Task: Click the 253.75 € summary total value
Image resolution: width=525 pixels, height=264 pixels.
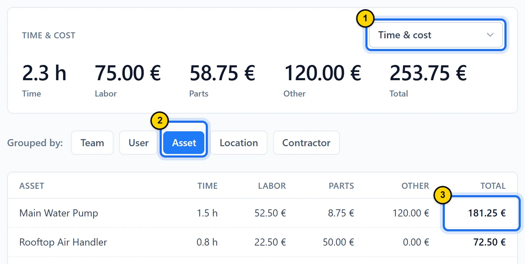Action: pyautogui.click(x=428, y=73)
